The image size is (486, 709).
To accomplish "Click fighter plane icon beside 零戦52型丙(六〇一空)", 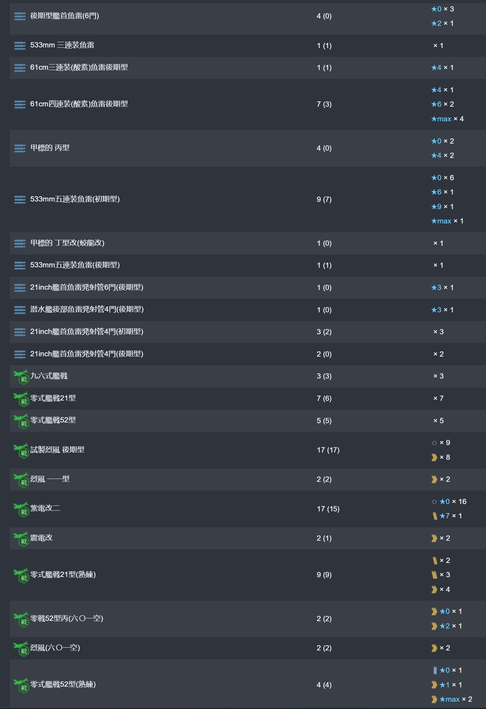I will 21,619.
